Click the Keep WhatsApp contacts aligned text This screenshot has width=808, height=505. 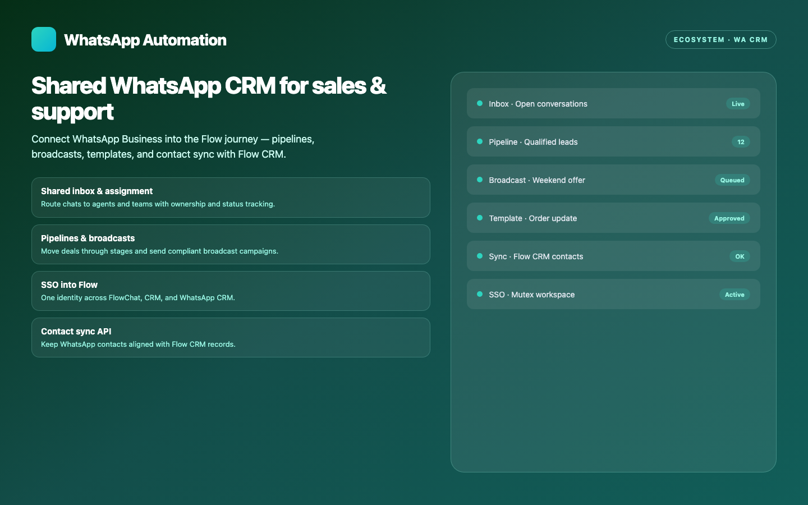pos(138,345)
